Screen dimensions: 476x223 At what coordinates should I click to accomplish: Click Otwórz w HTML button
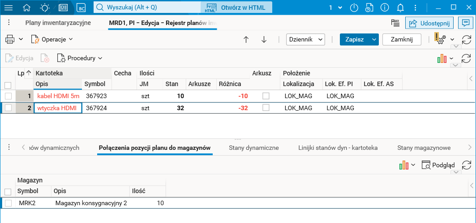237,8
